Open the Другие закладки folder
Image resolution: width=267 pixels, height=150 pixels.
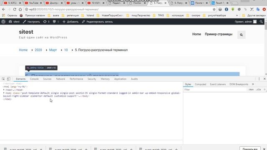coord(254,15)
